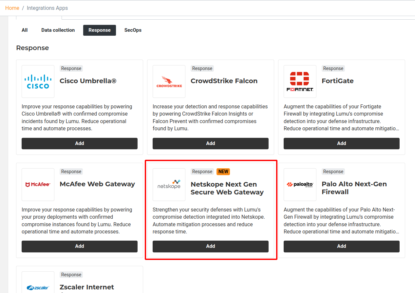Click the NEW badge on Netskope card

[223, 172]
